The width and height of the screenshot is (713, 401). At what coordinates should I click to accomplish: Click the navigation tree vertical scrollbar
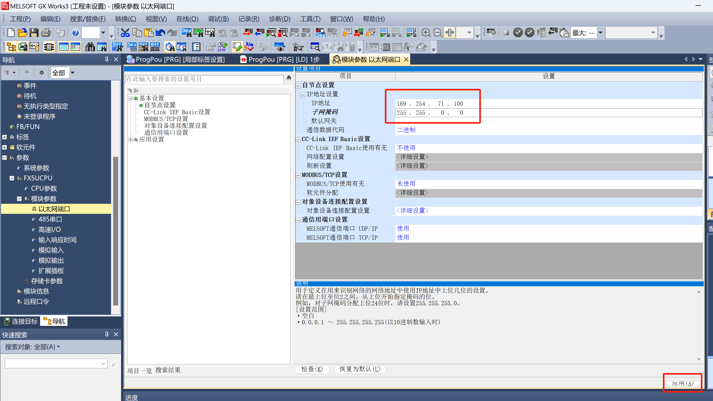tap(116, 231)
